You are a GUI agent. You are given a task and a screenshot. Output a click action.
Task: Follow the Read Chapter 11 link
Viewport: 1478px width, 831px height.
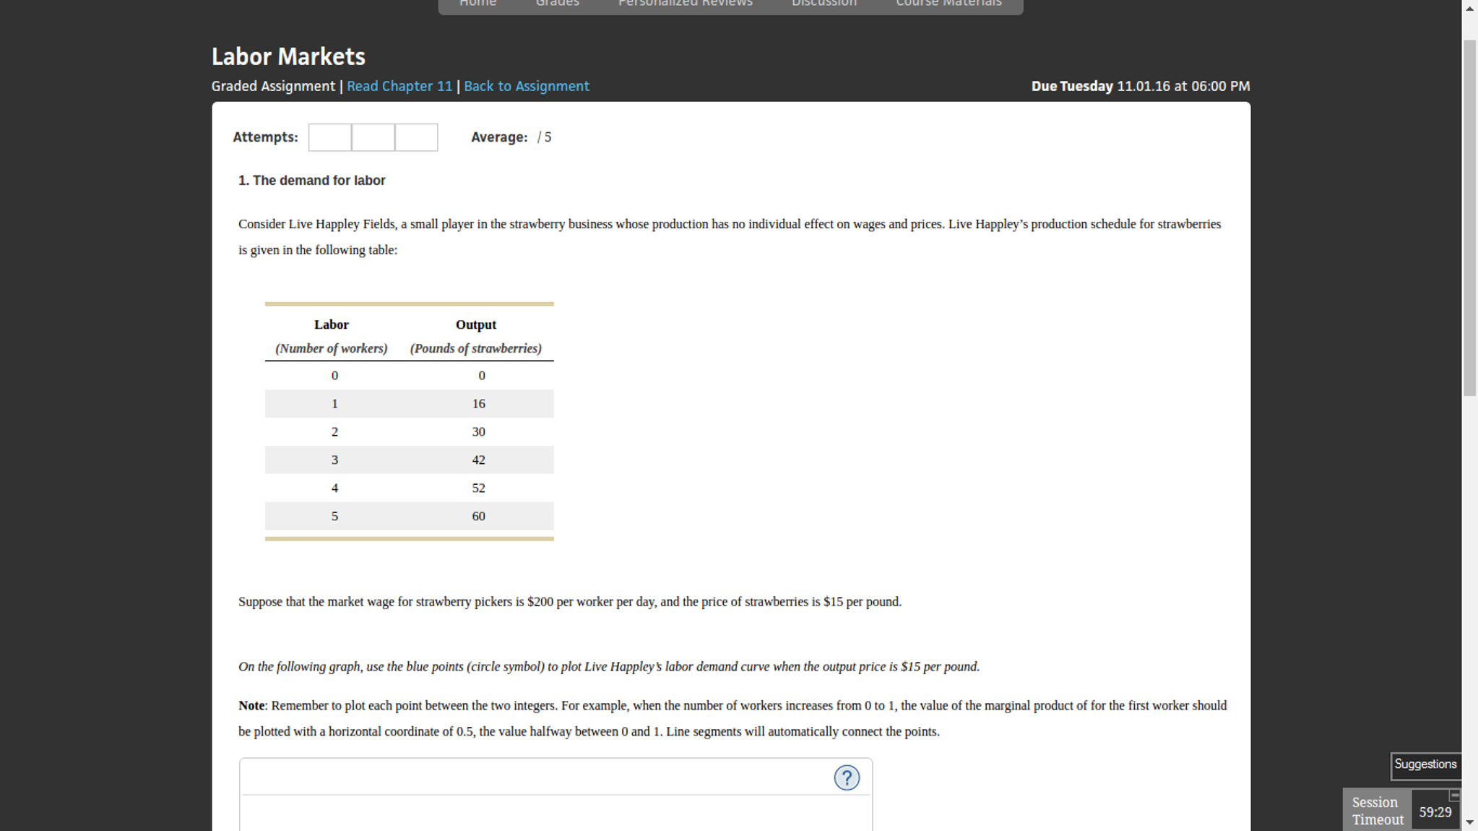click(x=399, y=86)
